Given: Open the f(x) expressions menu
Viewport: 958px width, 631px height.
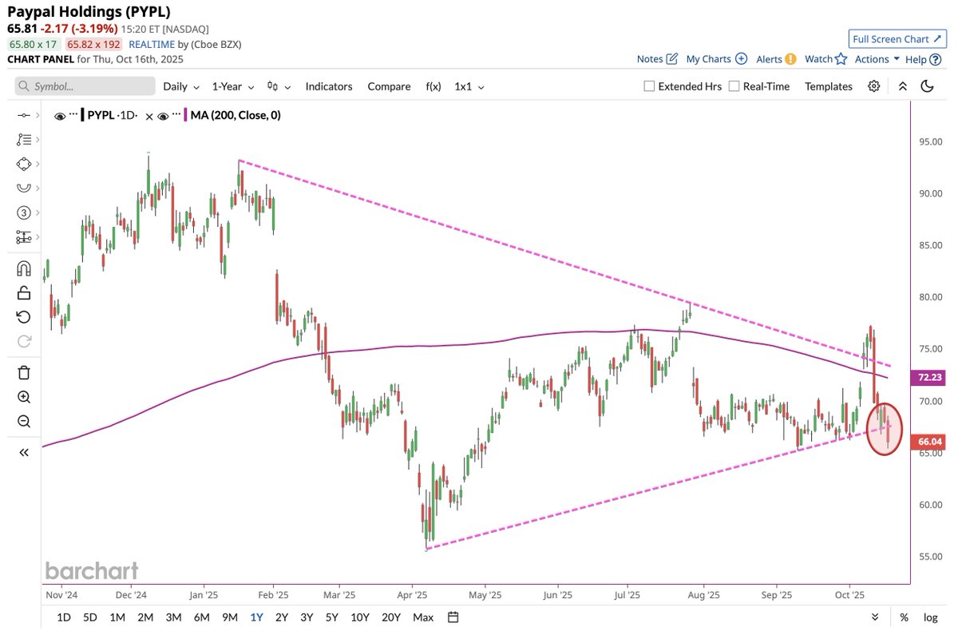Looking at the screenshot, I should pos(433,86).
